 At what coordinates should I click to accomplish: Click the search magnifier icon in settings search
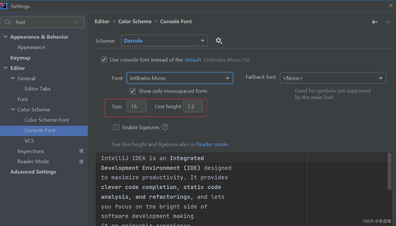pos(8,22)
